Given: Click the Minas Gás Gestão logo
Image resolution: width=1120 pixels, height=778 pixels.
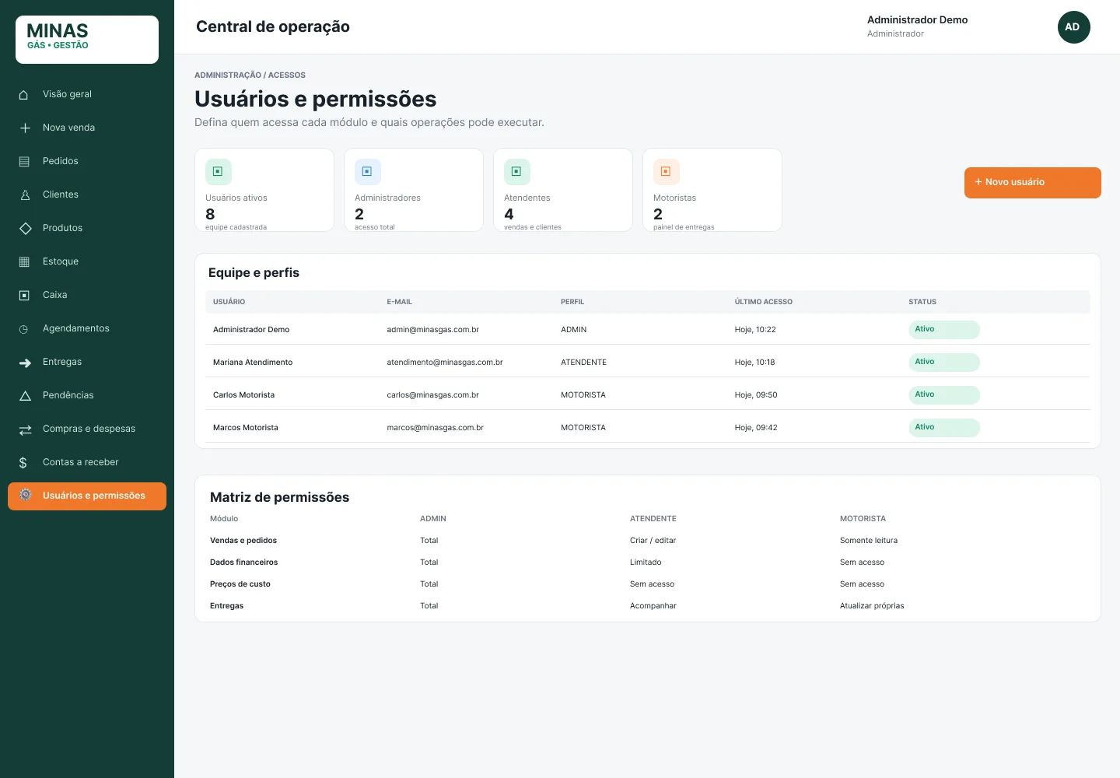Looking at the screenshot, I should point(87,40).
